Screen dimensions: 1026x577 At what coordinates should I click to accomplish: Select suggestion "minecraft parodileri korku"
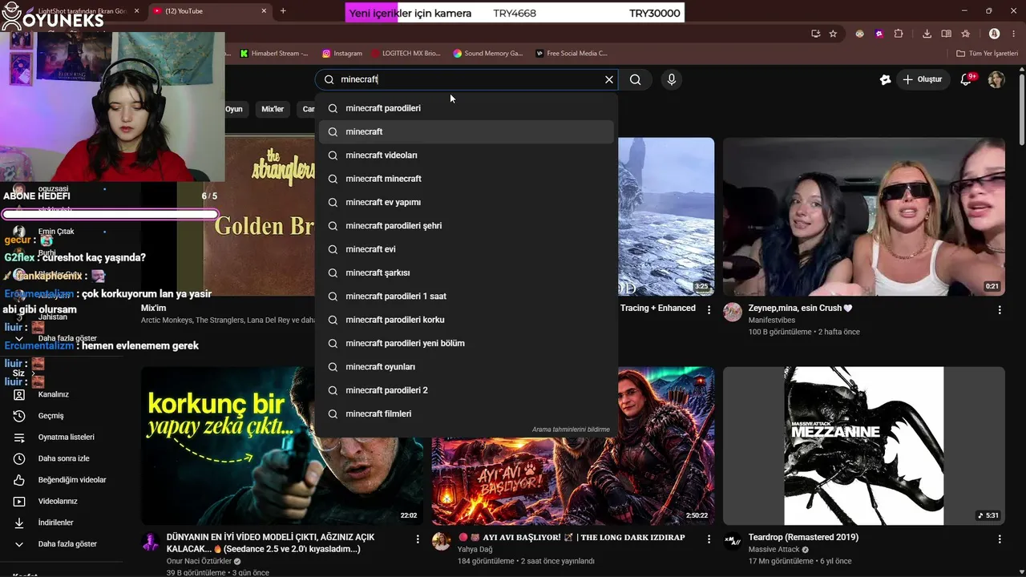point(467,320)
